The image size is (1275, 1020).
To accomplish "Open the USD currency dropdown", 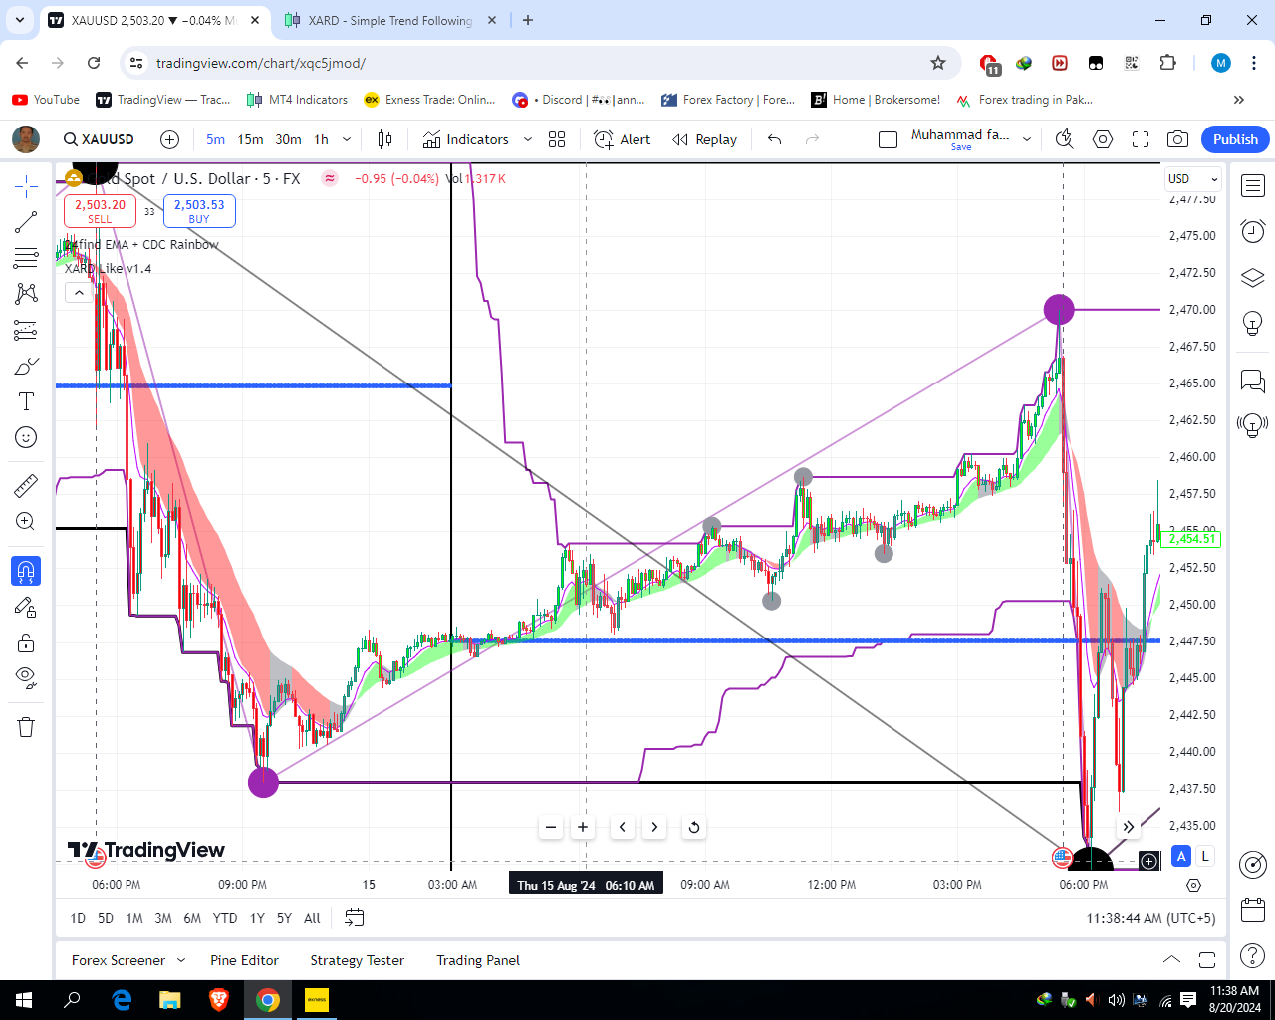I will click(x=1192, y=179).
